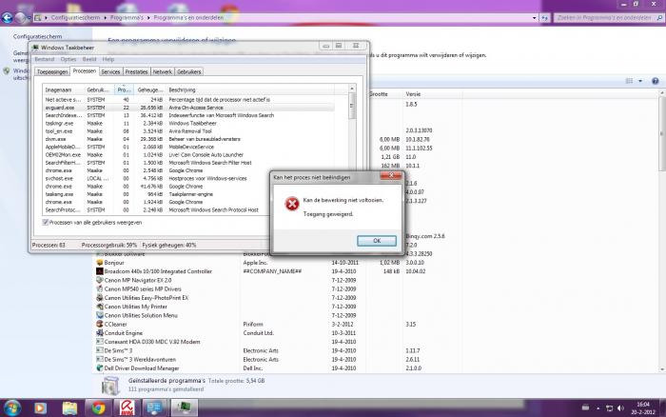The width and height of the screenshot is (666, 417).
Task: Click the Programma's breadcrumb in address bar
Action: [127, 18]
